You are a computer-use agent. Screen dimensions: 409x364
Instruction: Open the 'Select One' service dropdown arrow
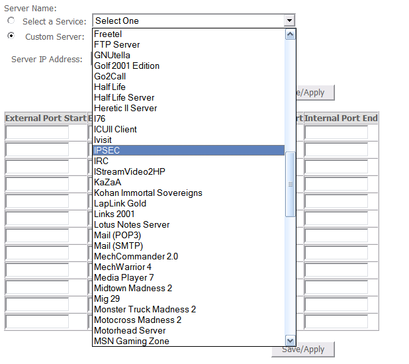point(289,21)
